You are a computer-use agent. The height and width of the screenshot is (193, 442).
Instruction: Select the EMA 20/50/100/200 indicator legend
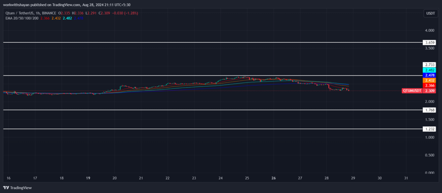(21, 18)
